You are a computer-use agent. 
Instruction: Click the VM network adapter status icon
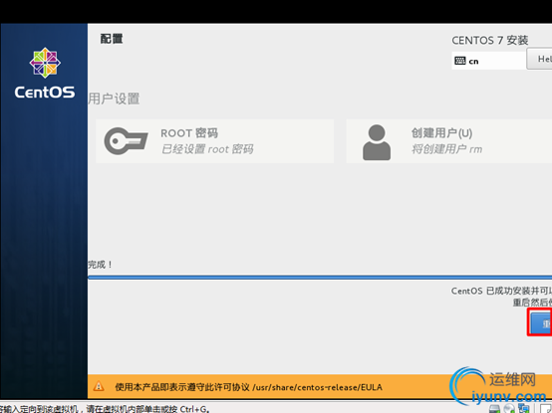coord(523,408)
